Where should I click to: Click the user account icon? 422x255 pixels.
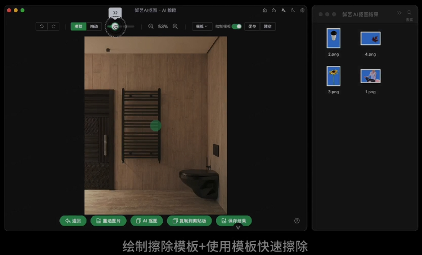point(283,11)
